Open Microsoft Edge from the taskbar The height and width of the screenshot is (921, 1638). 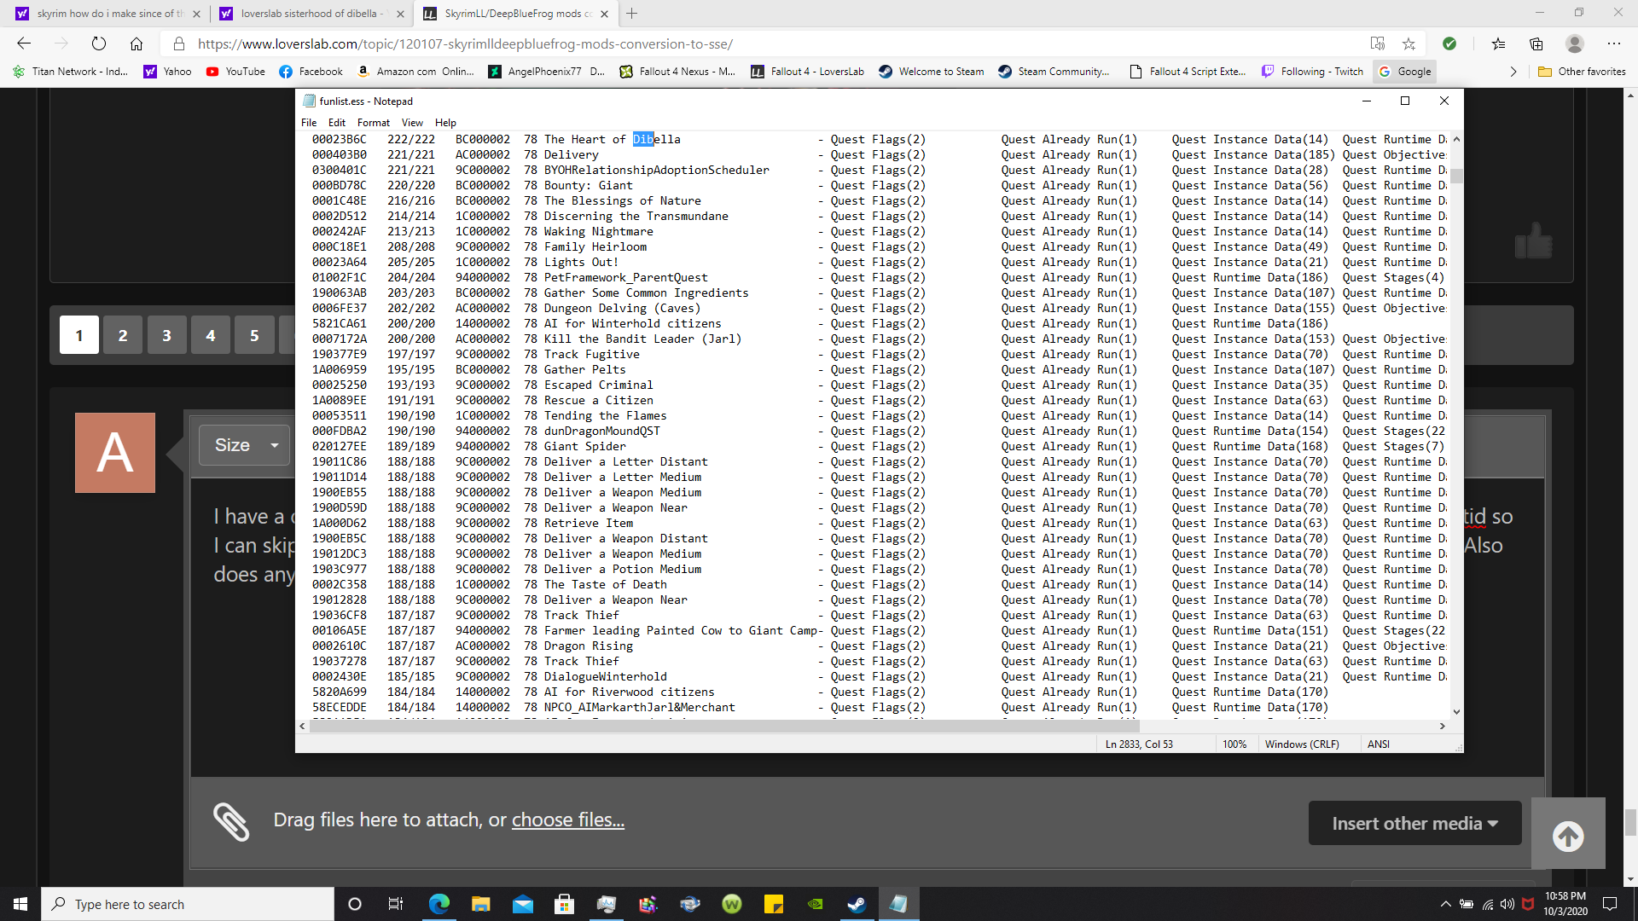(x=439, y=904)
